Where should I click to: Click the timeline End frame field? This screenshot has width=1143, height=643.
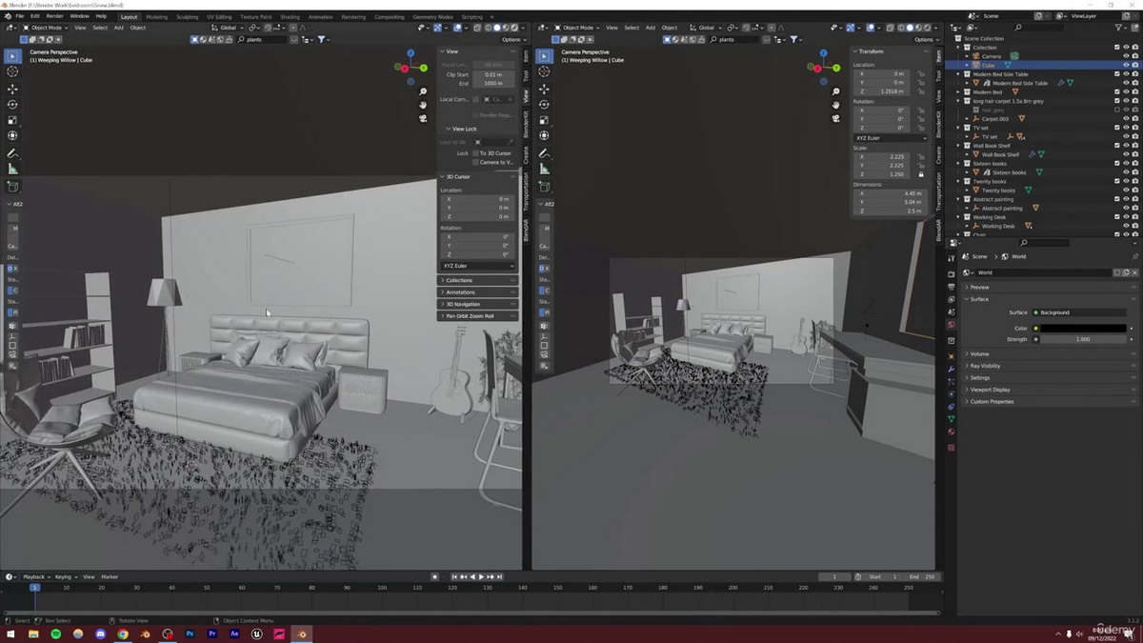pyautogui.click(x=923, y=576)
